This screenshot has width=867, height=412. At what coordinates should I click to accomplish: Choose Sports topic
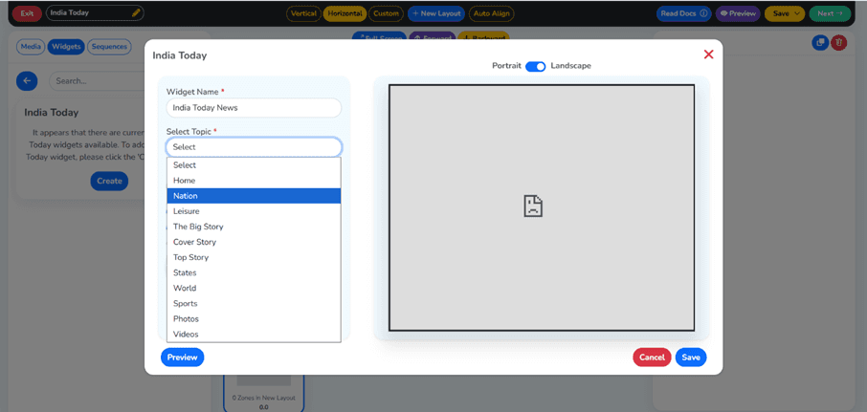[254, 303]
